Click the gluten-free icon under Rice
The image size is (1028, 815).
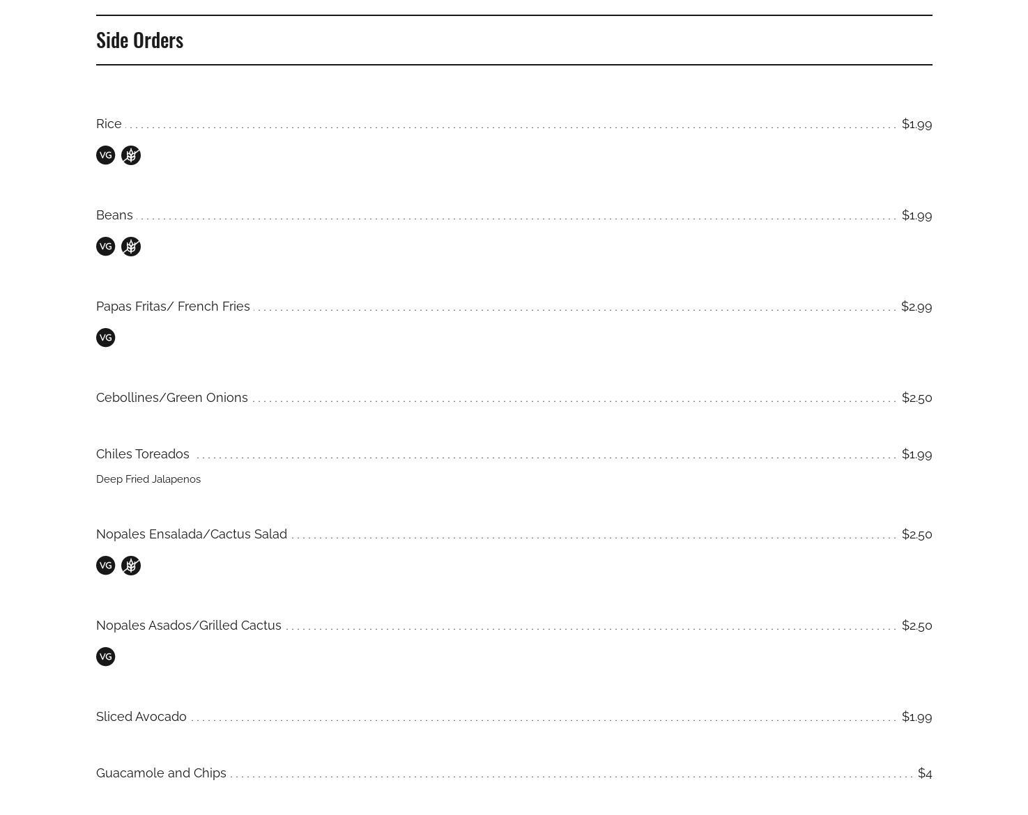131,155
